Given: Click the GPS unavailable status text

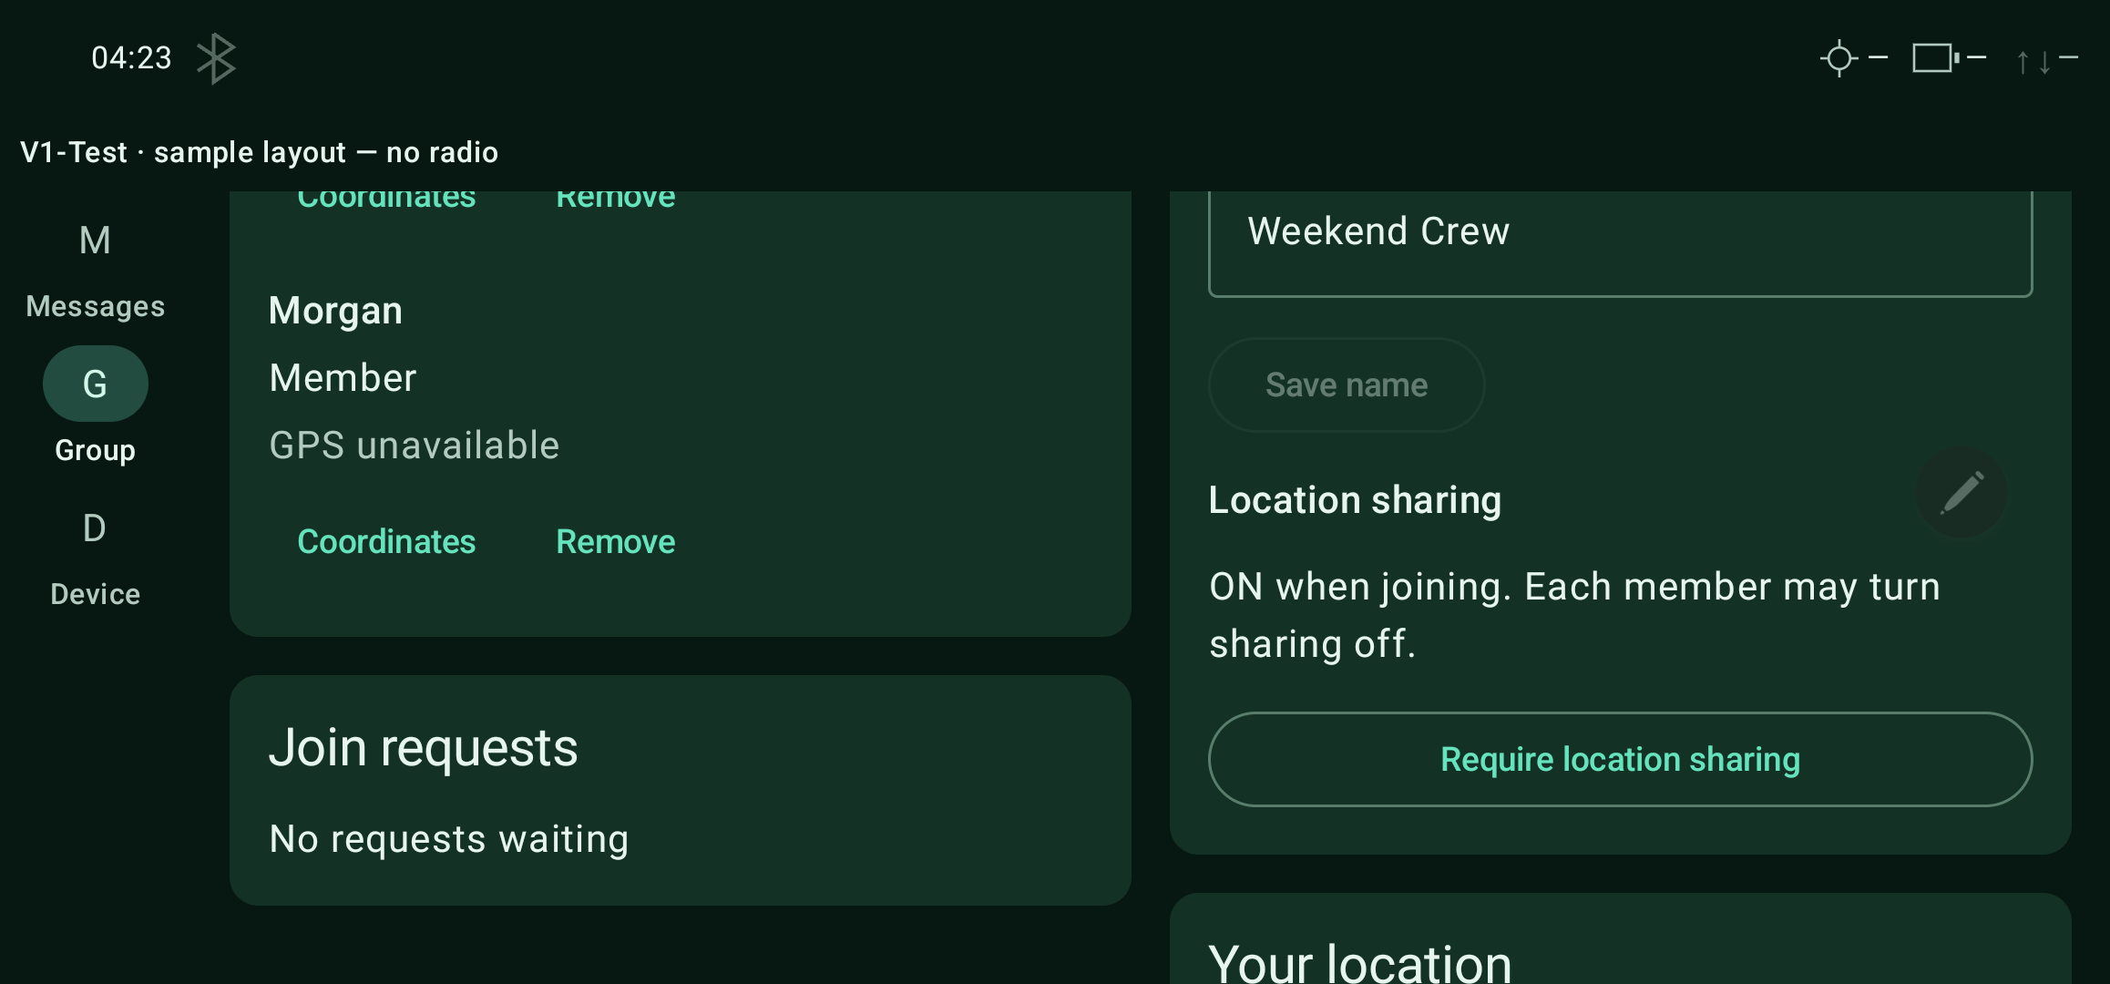Looking at the screenshot, I should tap(415, 446).
